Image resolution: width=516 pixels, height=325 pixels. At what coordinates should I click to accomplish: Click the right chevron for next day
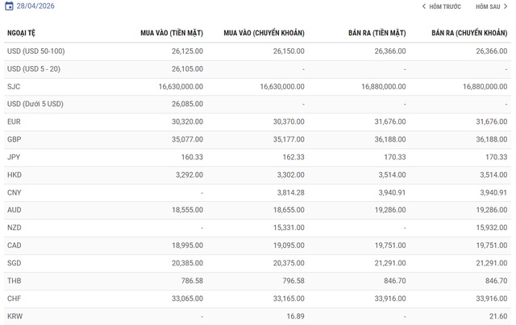(x=506, y=6)
